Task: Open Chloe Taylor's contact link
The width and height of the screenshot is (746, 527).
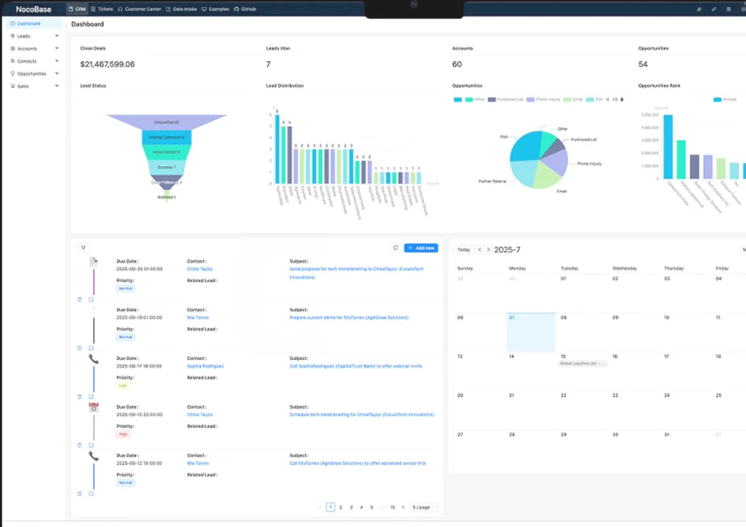Action: pyautogui.click(x=200, y=269)
